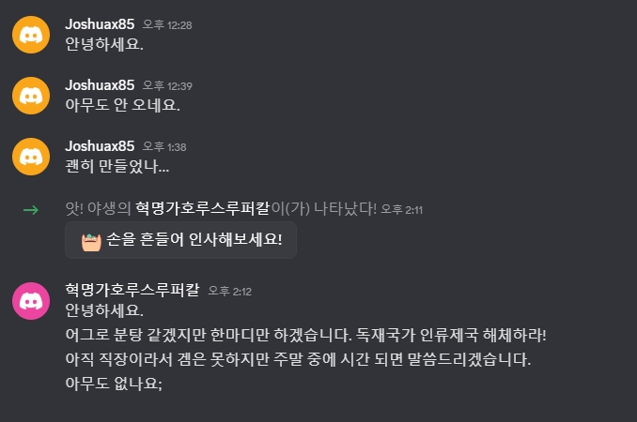Open avatar beside the '아무도 안 오네요.' message
This screenshot has height=422, width=637.
point(31,95)
